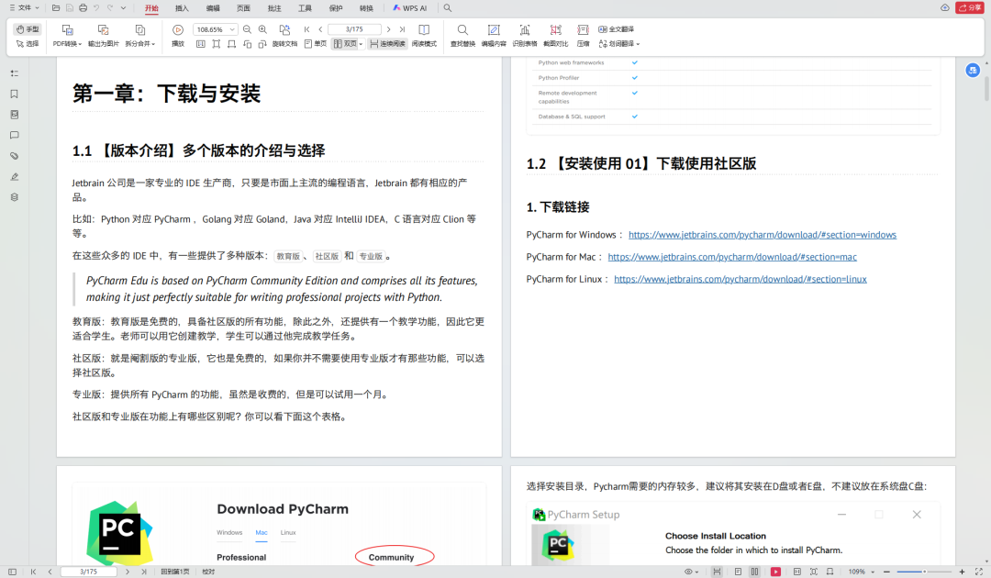Screen dimensions: 991x578
Task: Click the blue floating assistant icon
Action: [x=973, y=70]
